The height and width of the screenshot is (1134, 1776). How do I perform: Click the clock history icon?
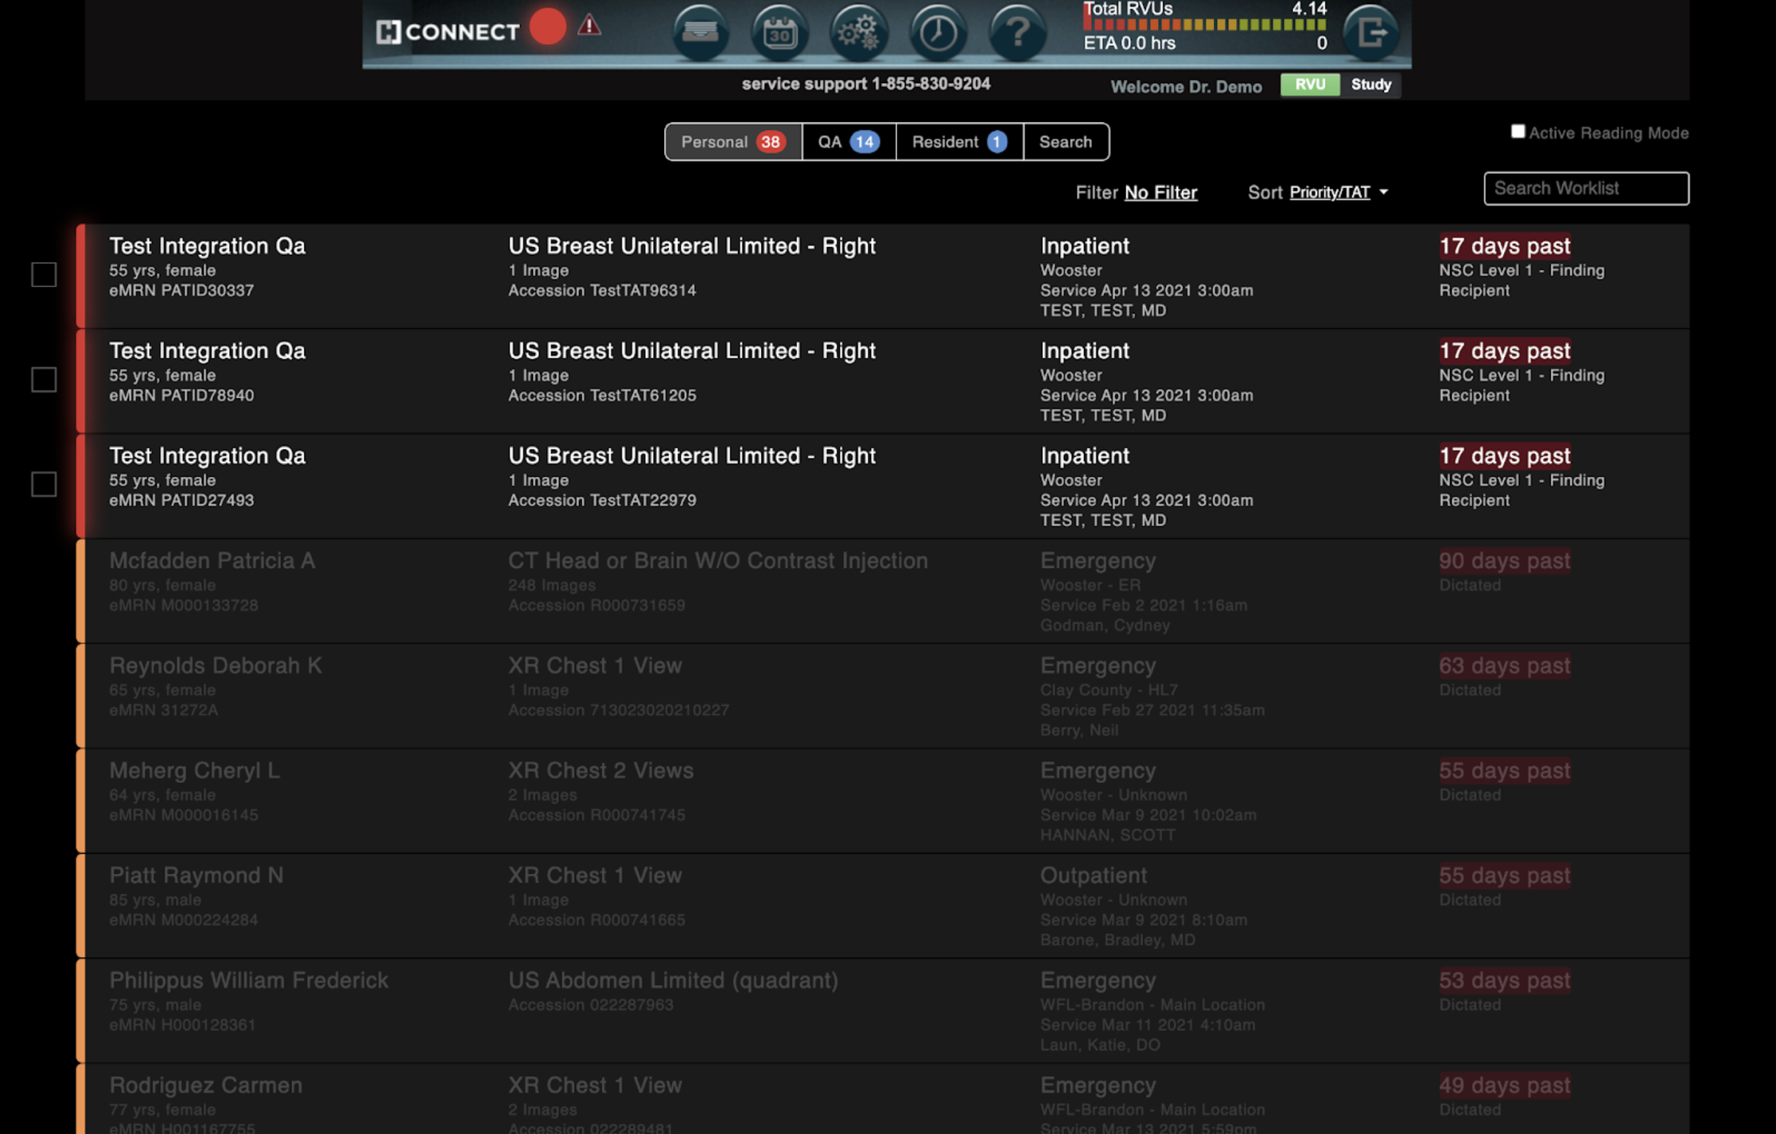click(938, 33)
